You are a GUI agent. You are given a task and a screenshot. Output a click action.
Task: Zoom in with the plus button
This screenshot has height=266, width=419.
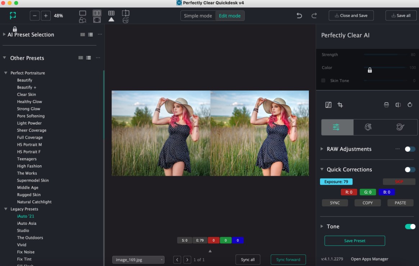(46, 16)
